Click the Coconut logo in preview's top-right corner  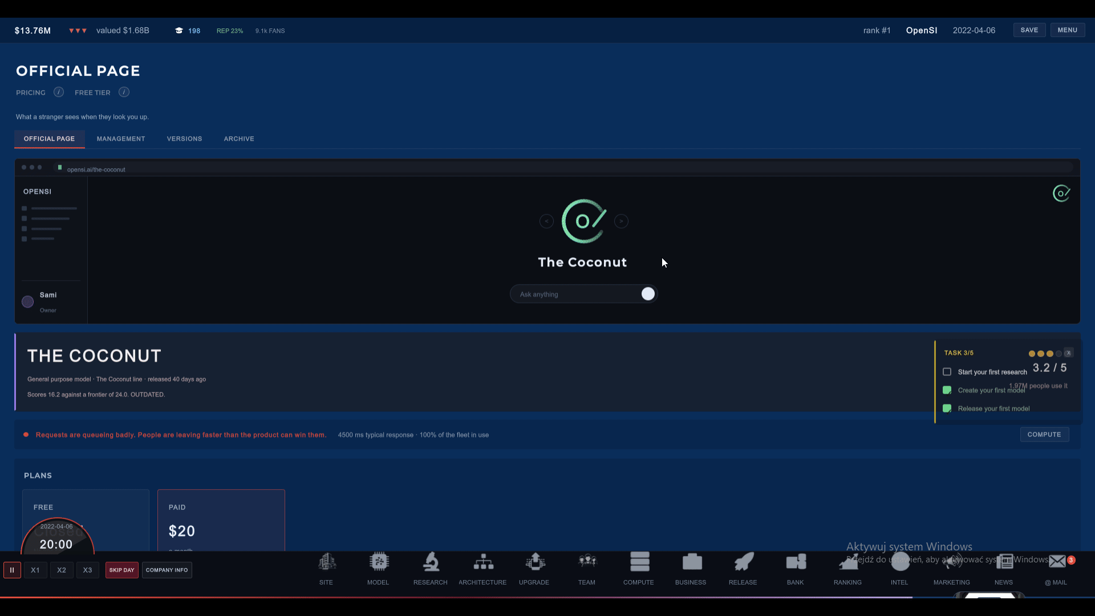pos(1061,193)
